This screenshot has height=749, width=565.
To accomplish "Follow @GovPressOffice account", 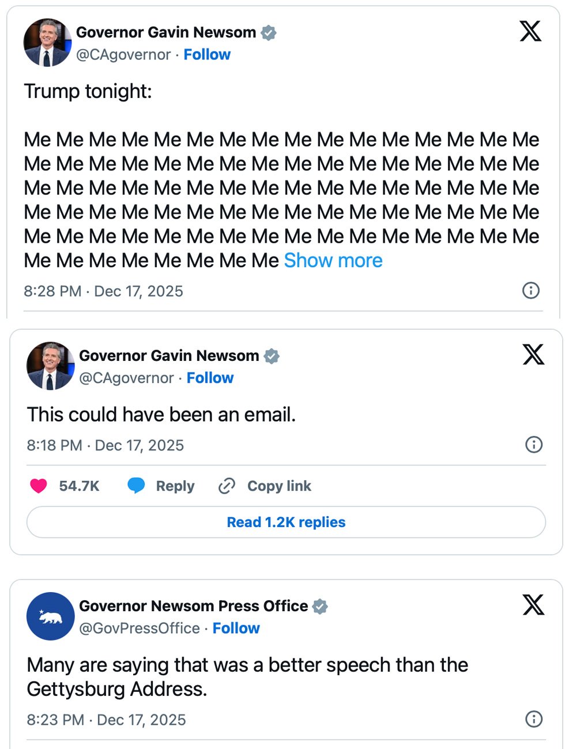I will (x=236, y=628).
